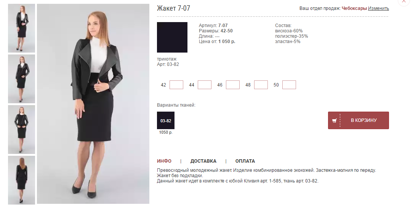This screenshot has height=208, width=413.
Task: Click the quantity field for size 44
Action: pyautogui.click(x=204, y=85)
